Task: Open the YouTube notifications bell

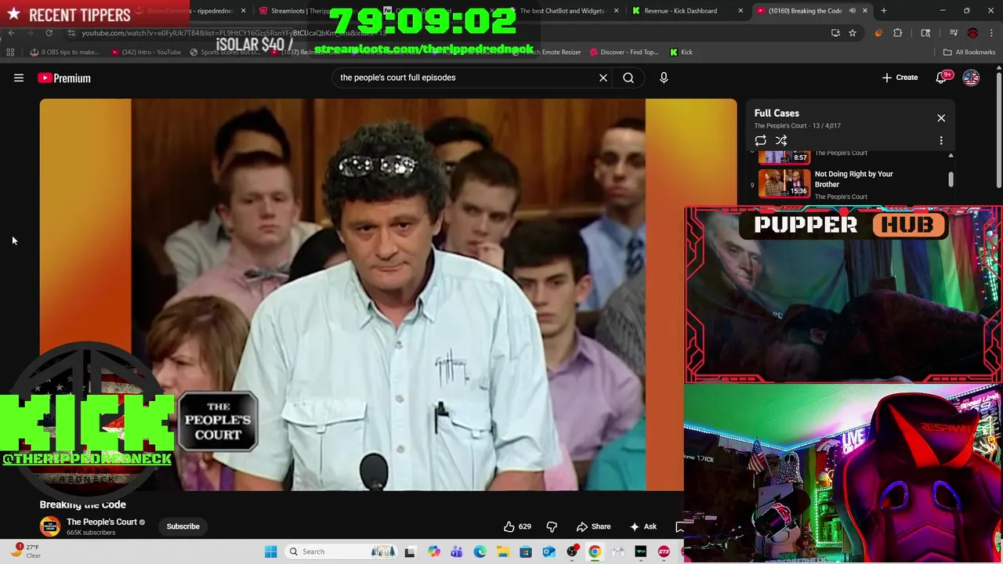Action: click(942, 78)
